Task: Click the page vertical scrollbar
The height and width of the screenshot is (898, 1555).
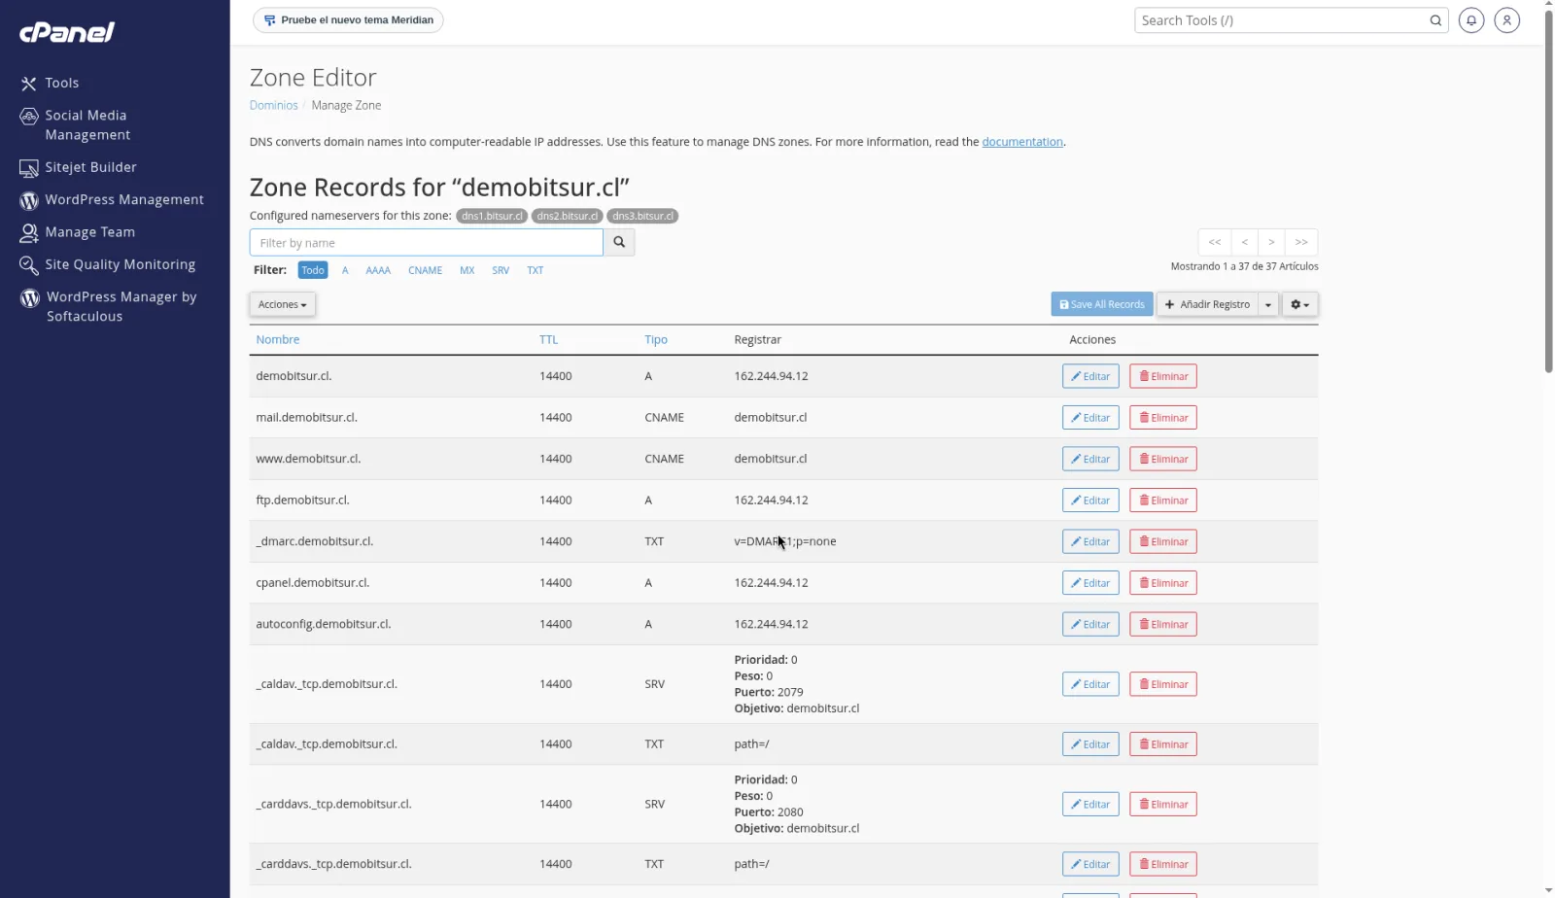Action: 1548,190
